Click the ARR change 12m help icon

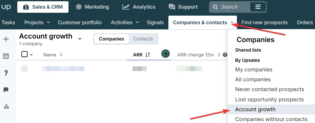coord(225,55)
